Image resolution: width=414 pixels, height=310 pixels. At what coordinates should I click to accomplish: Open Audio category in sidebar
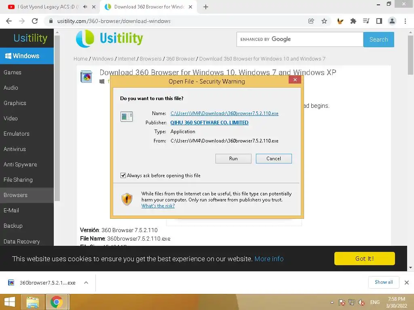click(27, 88)
